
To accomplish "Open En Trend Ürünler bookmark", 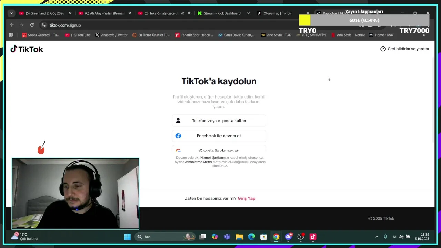I will (151, 35).
